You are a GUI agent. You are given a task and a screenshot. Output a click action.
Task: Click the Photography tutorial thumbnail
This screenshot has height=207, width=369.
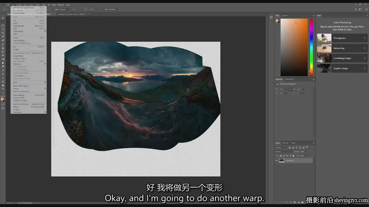click(324, 38)
